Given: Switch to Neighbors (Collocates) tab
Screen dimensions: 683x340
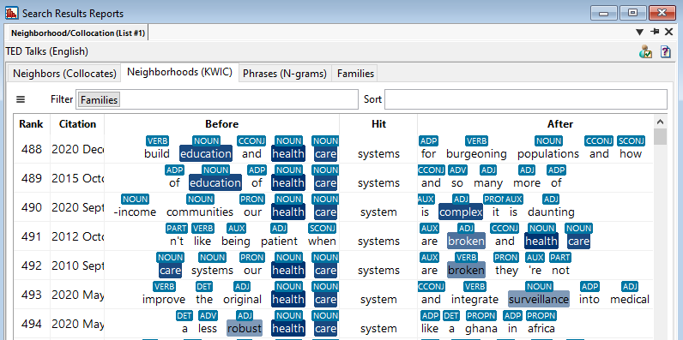Looking at the screenshot, I should [64, 74].
